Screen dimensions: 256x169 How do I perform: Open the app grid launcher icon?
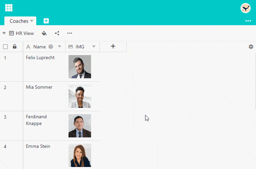(x=9, y=8)
